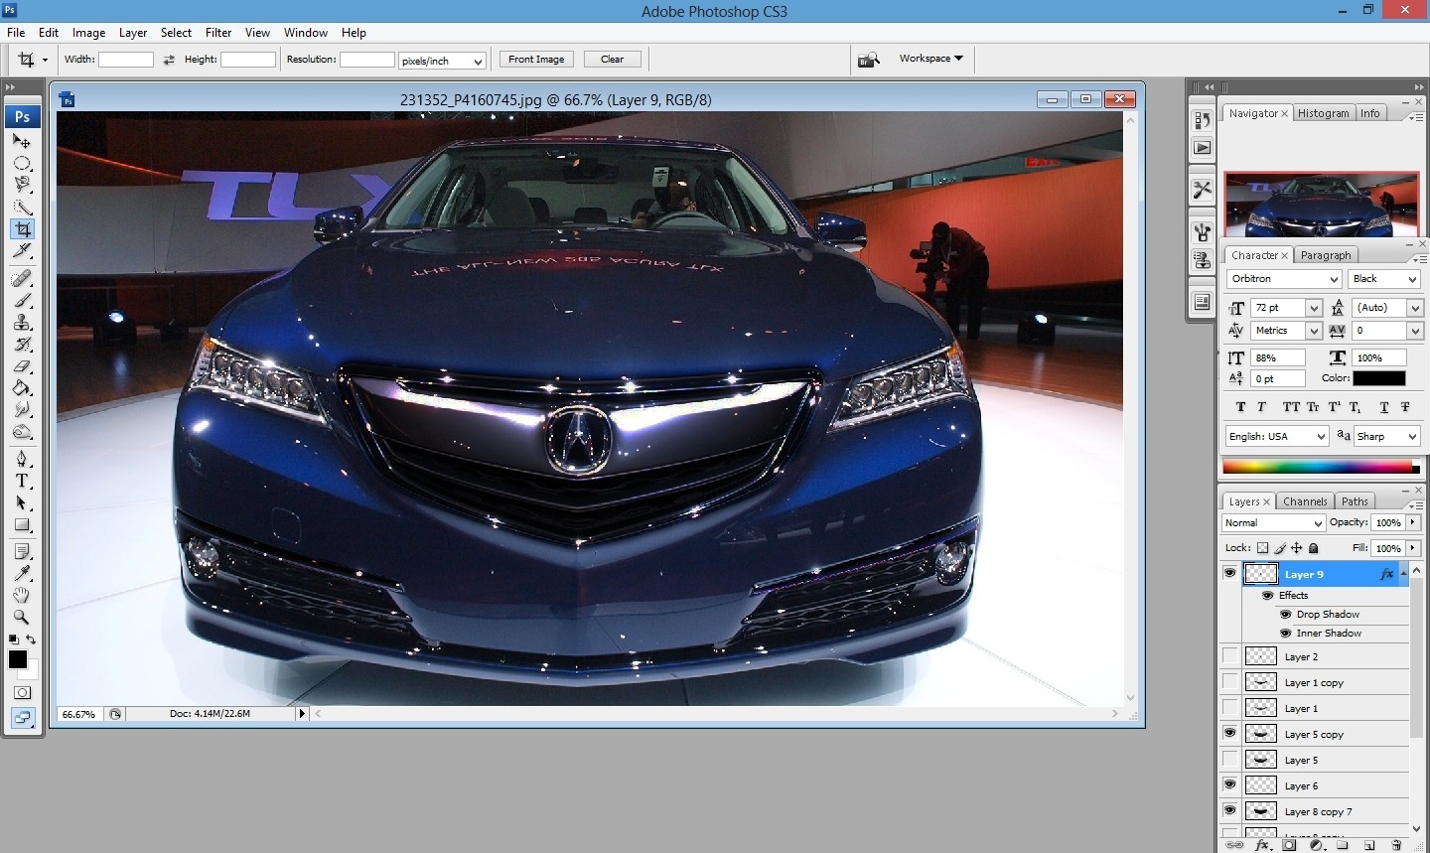This screenshot has width=1430, height=853.
Task: Switch to Paths tab
Action: click(x=1355, y=501)
